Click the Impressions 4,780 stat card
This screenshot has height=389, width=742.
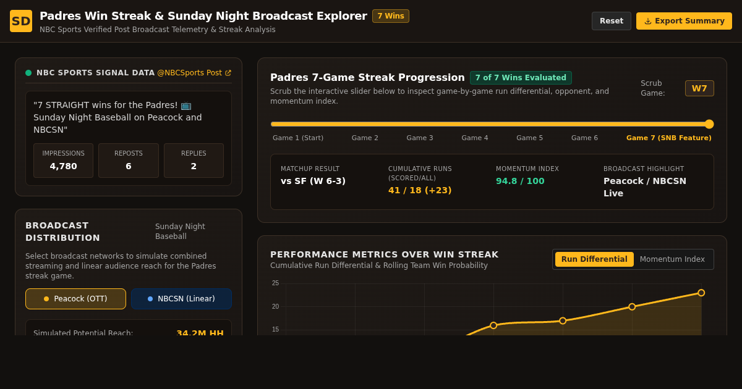[63, 161]
